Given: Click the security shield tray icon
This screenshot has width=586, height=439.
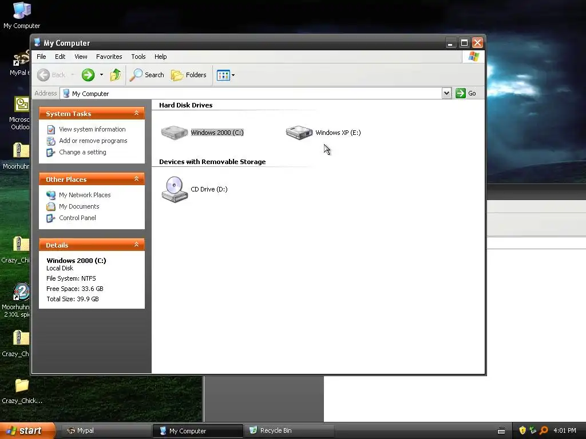Looking at the screenshot, I should (522, 430).
